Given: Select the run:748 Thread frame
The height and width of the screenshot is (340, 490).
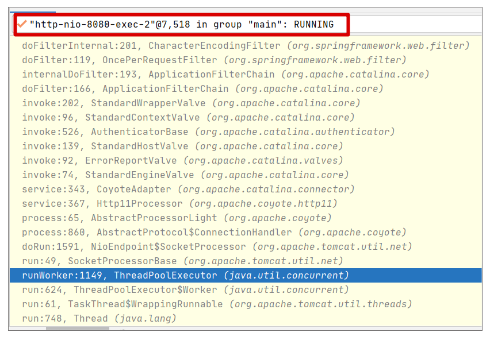Looking at the screenshot, I should [99, 319].
